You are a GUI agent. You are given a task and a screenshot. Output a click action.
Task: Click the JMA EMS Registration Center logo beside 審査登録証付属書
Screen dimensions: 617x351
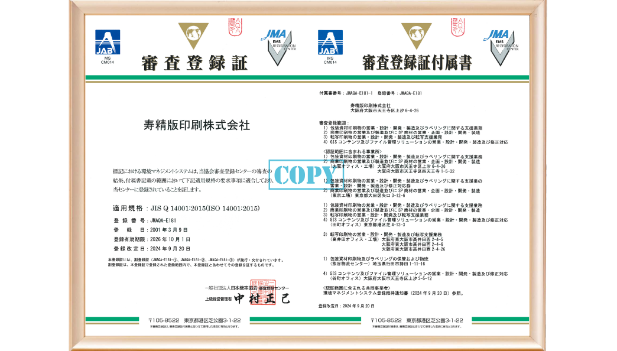point(501,47)
